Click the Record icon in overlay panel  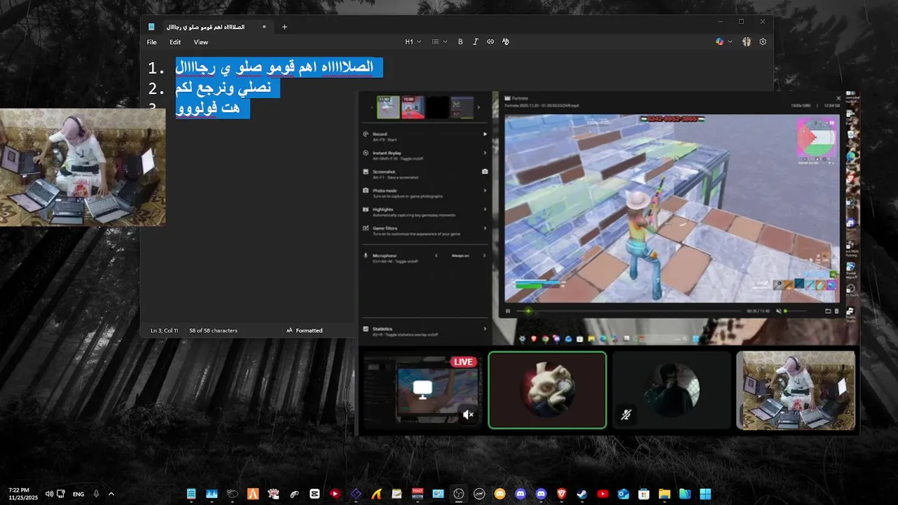tap(366, 134)
